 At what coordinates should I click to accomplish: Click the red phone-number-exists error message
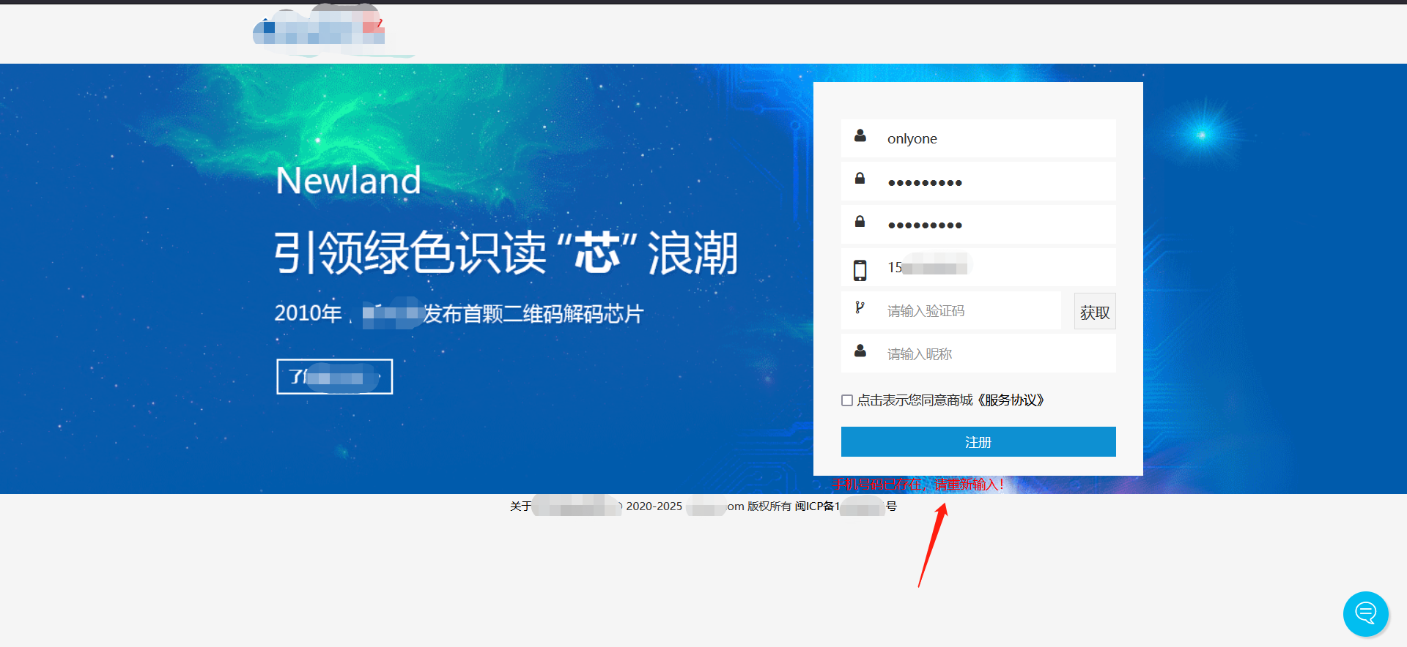point(917,485)
